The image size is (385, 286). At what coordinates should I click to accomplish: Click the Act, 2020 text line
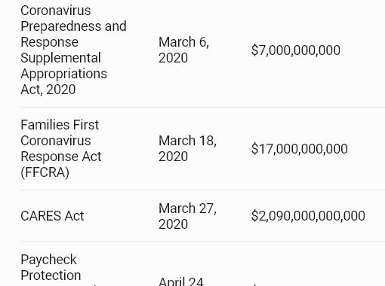pyautogui.click(x=48, y=90)
